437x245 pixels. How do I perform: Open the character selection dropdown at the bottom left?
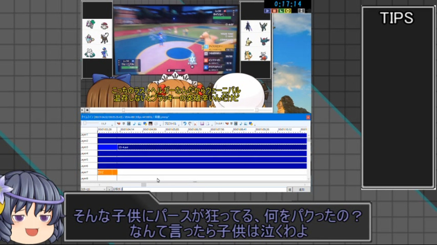tap(93, 189)
